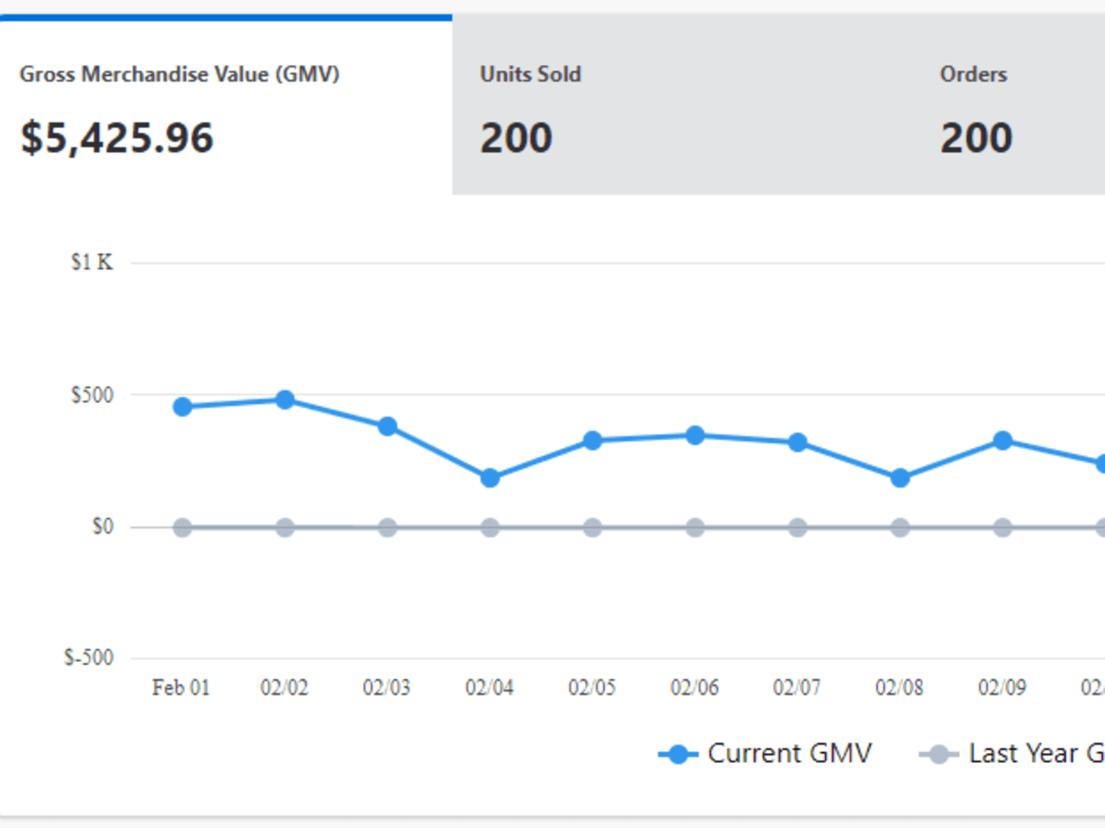The width and height of the screenshot is (1105, 828).
Task: Pick the blue data point on 02/08
Action: click(x=899, y=478)
